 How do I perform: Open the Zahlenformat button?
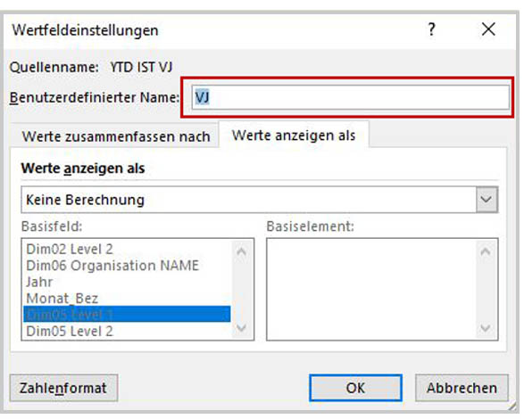tap(63, 388)
